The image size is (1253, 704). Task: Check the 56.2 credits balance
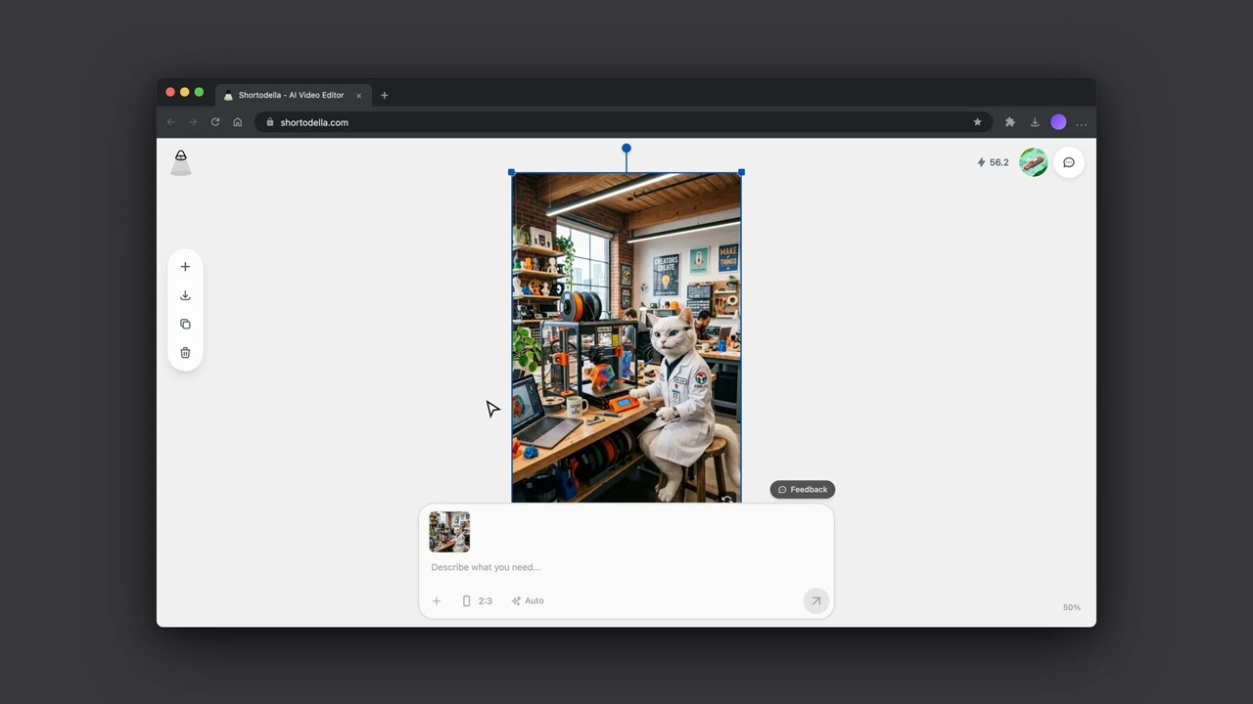(993, 162)
